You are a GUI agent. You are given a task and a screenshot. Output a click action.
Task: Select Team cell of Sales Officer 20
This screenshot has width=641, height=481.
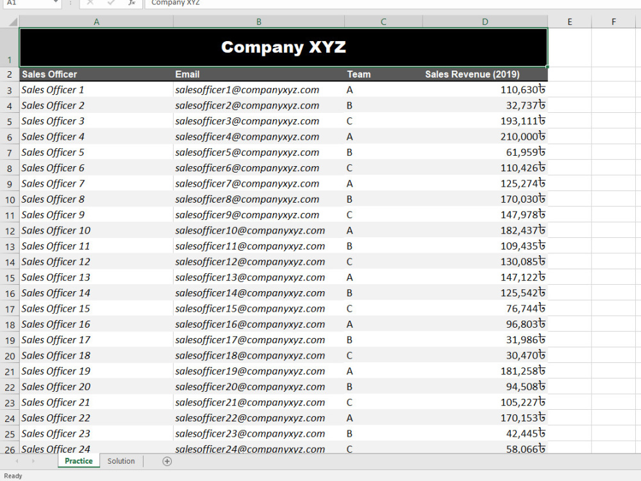pos(383,387)
